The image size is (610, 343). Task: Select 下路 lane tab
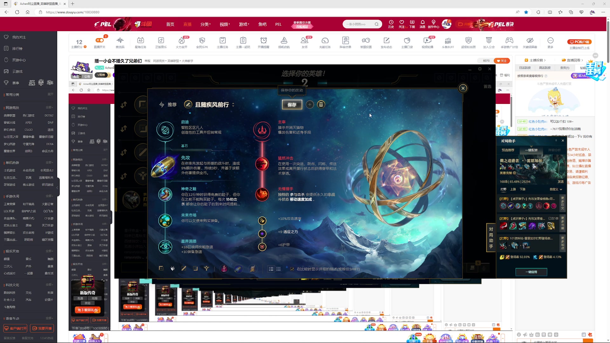click(523, 189)
